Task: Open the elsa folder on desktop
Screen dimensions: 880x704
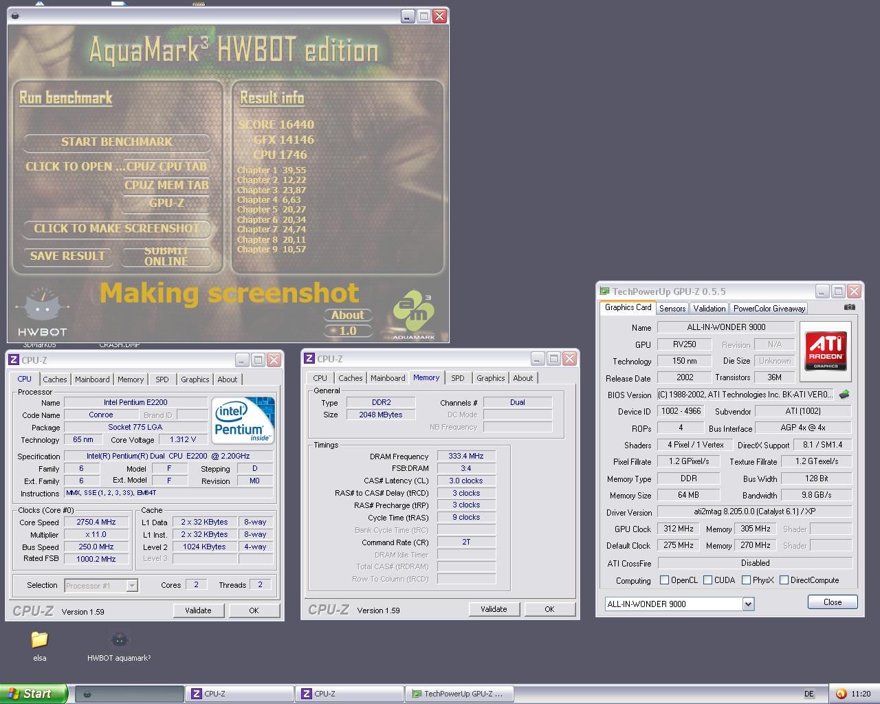Action: pos(40,646)
